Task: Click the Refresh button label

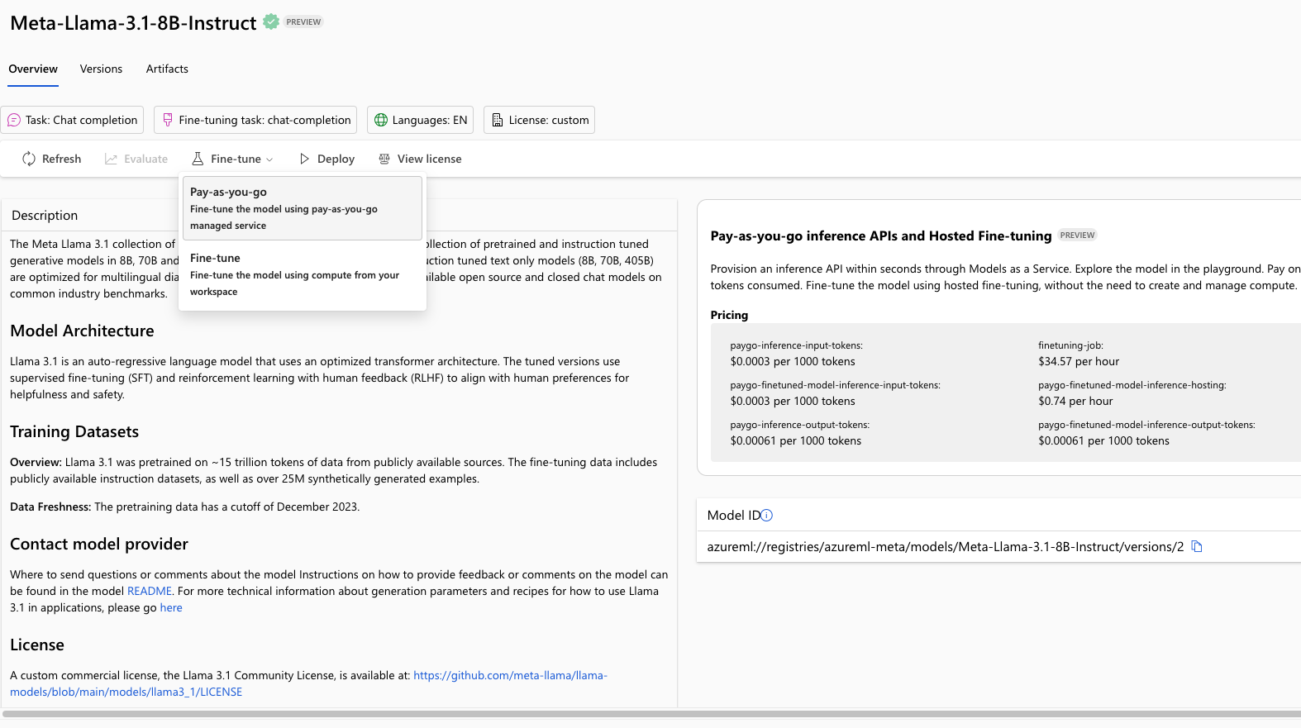Action: (x=62, y=159)
